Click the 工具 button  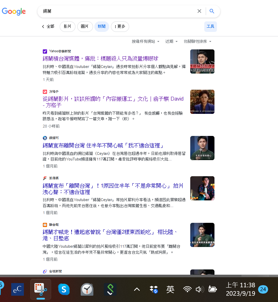coord(211,26)
